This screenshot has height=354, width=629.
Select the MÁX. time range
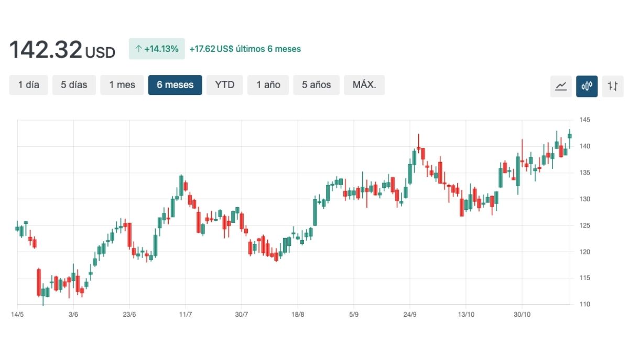coord(364,84)
